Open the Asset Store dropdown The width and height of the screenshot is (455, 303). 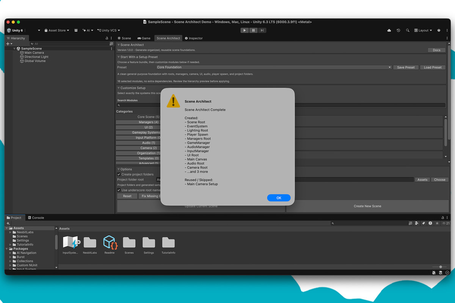click(x=56, y=30)
